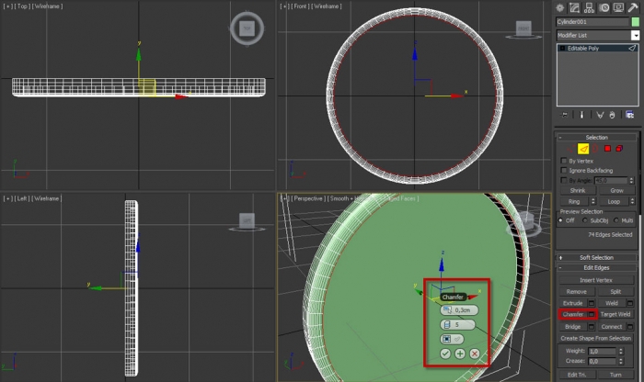
Task: Click the Target Weld button
Action: tap(615, 314)
